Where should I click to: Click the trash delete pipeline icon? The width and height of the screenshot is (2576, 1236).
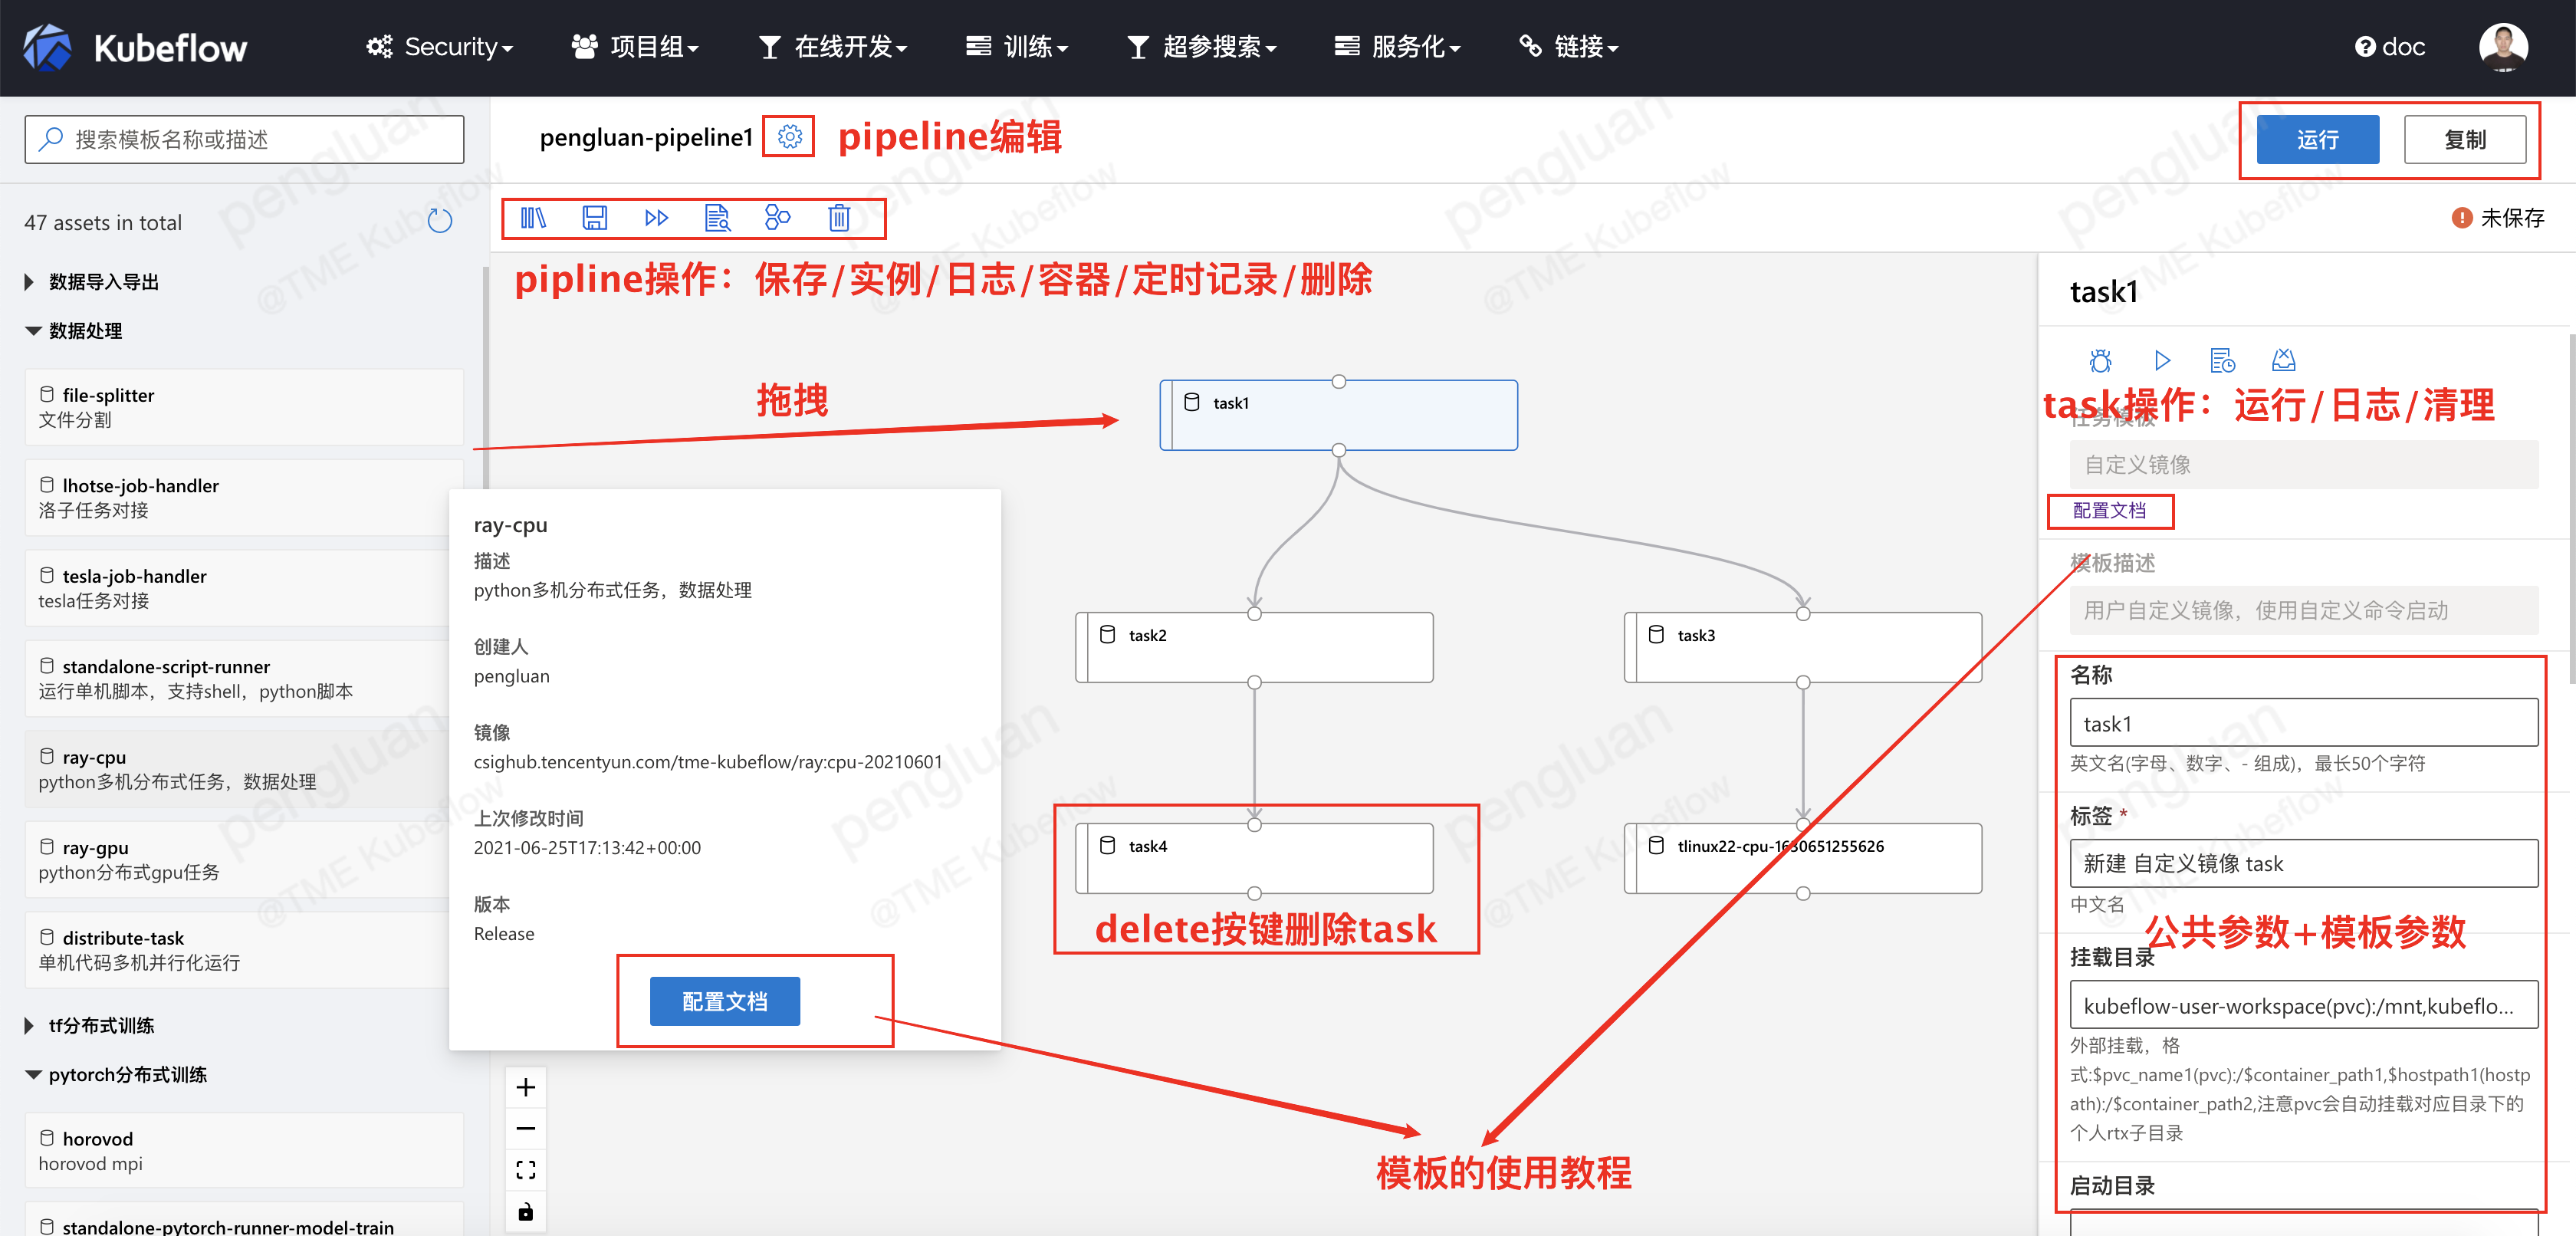click(x=839, y=218)
